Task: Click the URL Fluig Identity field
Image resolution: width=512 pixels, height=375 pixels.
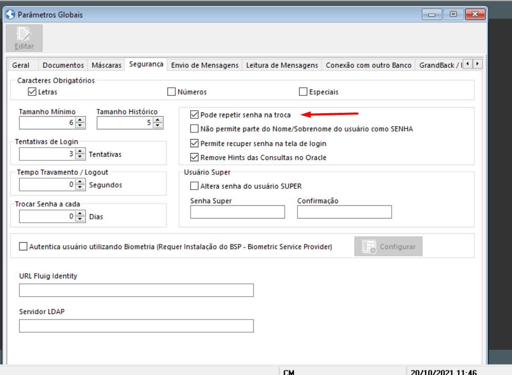Action: [136, 290]
